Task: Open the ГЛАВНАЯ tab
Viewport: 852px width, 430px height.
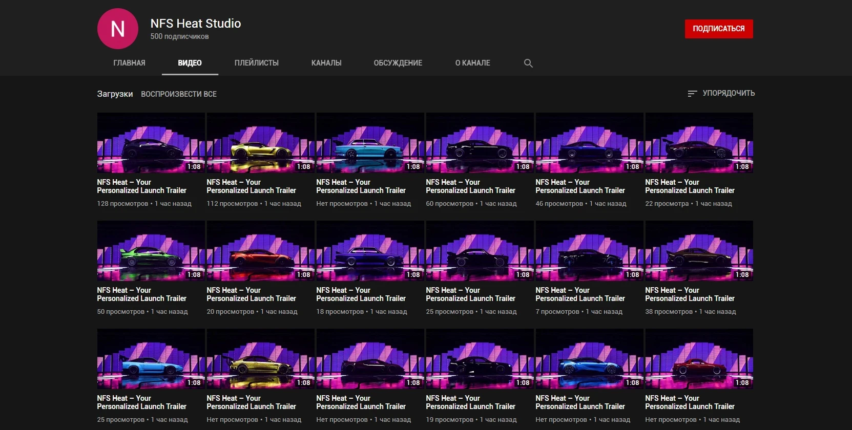Action: click(129, 63)
